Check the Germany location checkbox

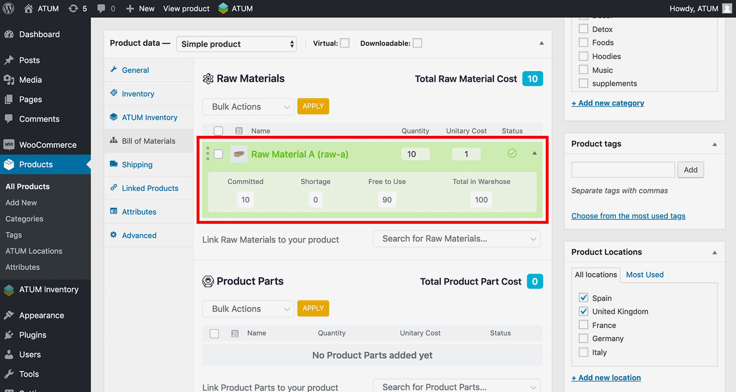point(583,338)
